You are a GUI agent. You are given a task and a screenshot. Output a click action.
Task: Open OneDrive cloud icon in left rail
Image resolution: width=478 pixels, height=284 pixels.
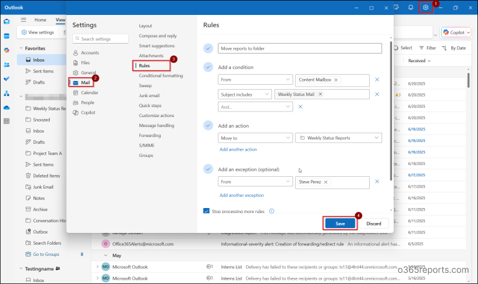(6, 107)
